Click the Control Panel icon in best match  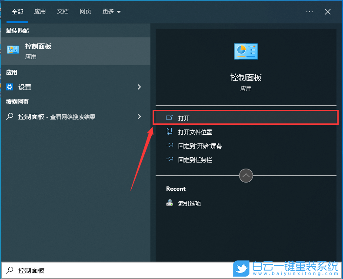(13, 50)
